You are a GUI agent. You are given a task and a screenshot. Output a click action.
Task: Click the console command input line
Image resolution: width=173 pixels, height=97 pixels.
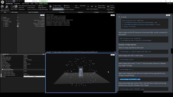80,52
